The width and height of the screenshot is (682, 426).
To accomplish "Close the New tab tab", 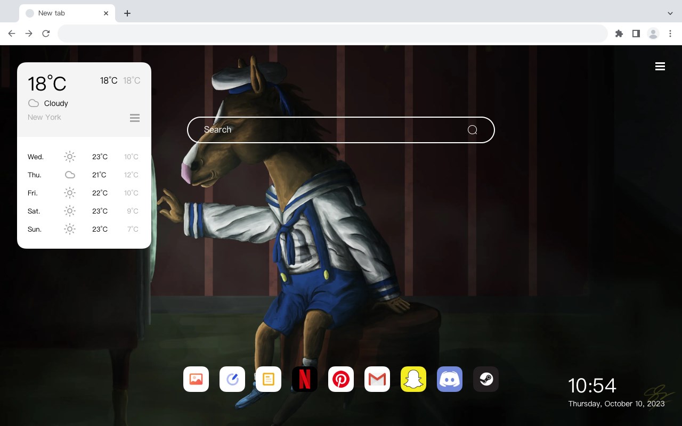I will tap(107, 13).
